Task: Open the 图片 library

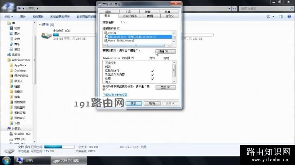Action: (x=17, y=34)
